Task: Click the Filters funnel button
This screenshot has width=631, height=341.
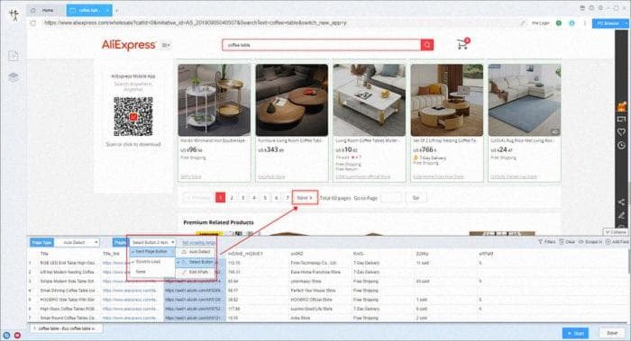Action: click(546, 242)
